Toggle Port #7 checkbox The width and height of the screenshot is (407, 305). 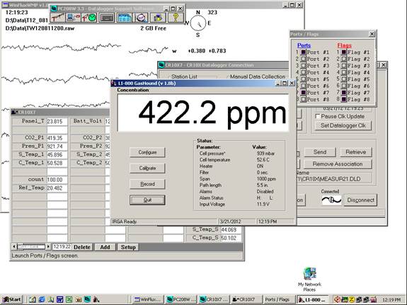click(x=303, y=93)
